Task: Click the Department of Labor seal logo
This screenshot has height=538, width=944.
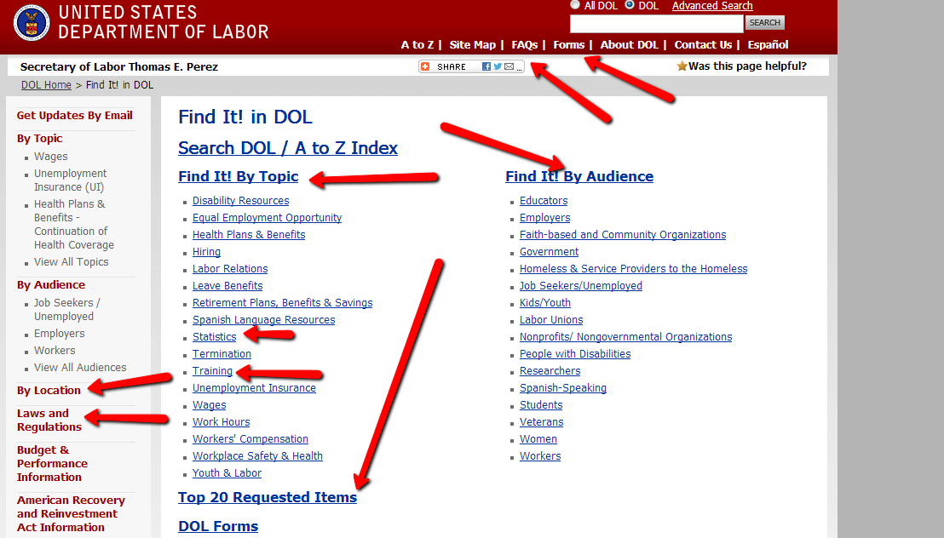Action: (32, 22)
